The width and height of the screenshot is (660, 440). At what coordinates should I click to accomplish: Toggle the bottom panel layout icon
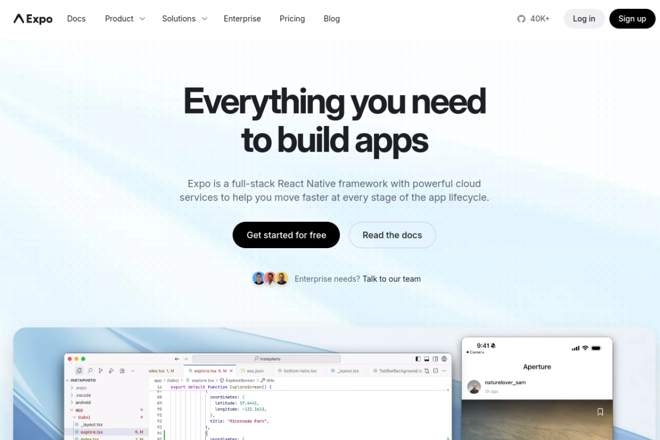point(426,359)
